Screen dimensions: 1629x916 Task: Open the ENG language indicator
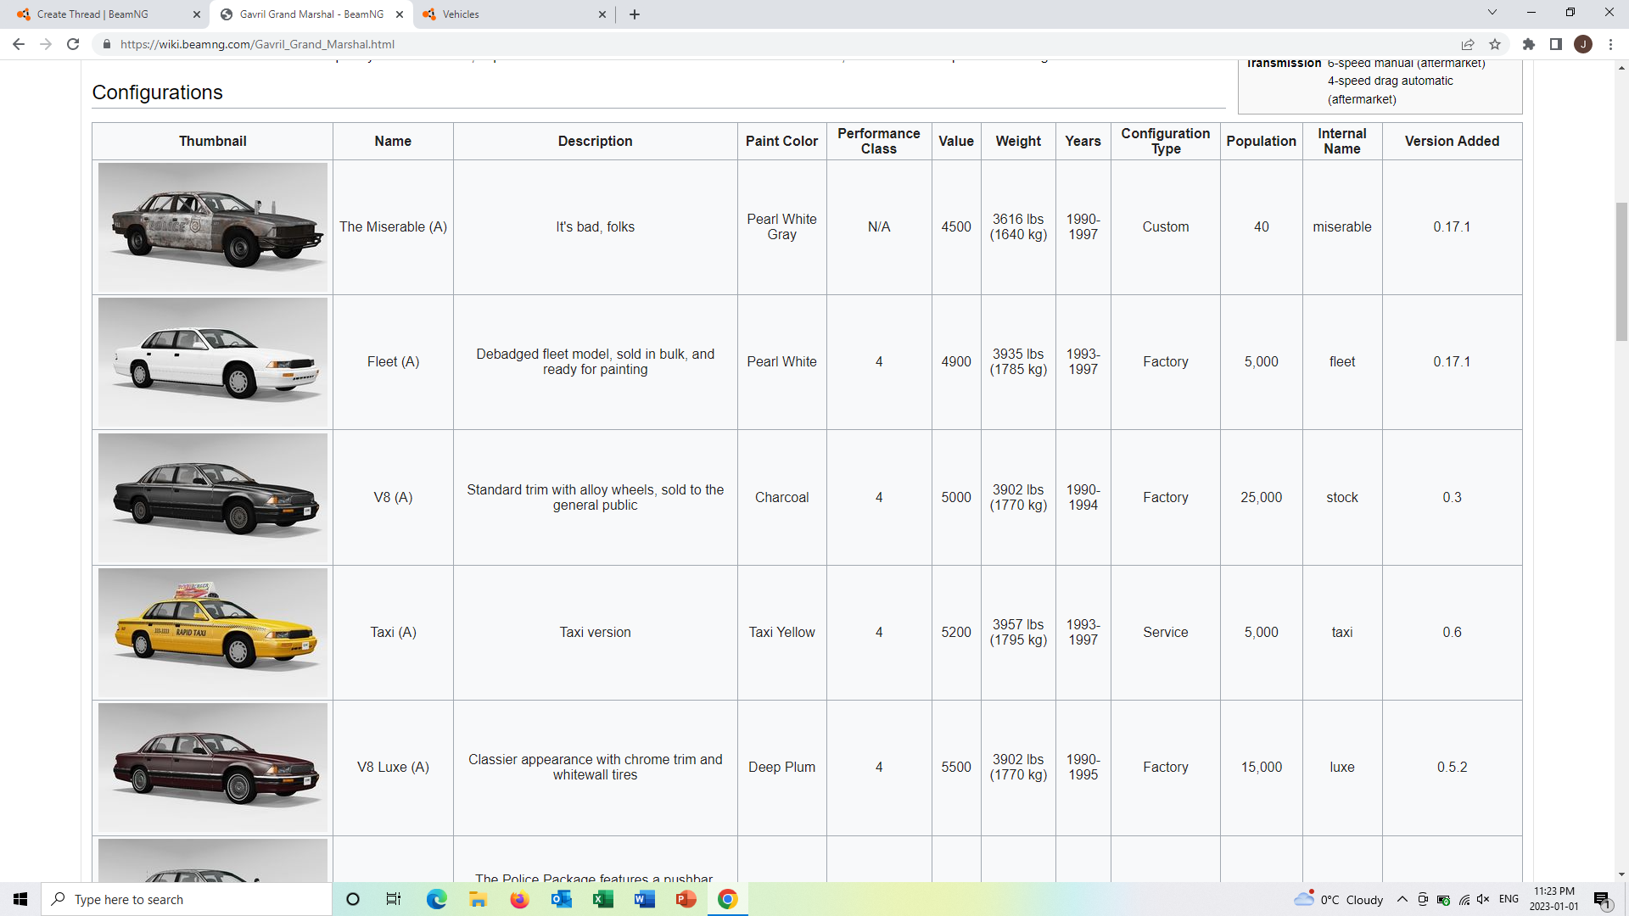[x=1509, y=899]
